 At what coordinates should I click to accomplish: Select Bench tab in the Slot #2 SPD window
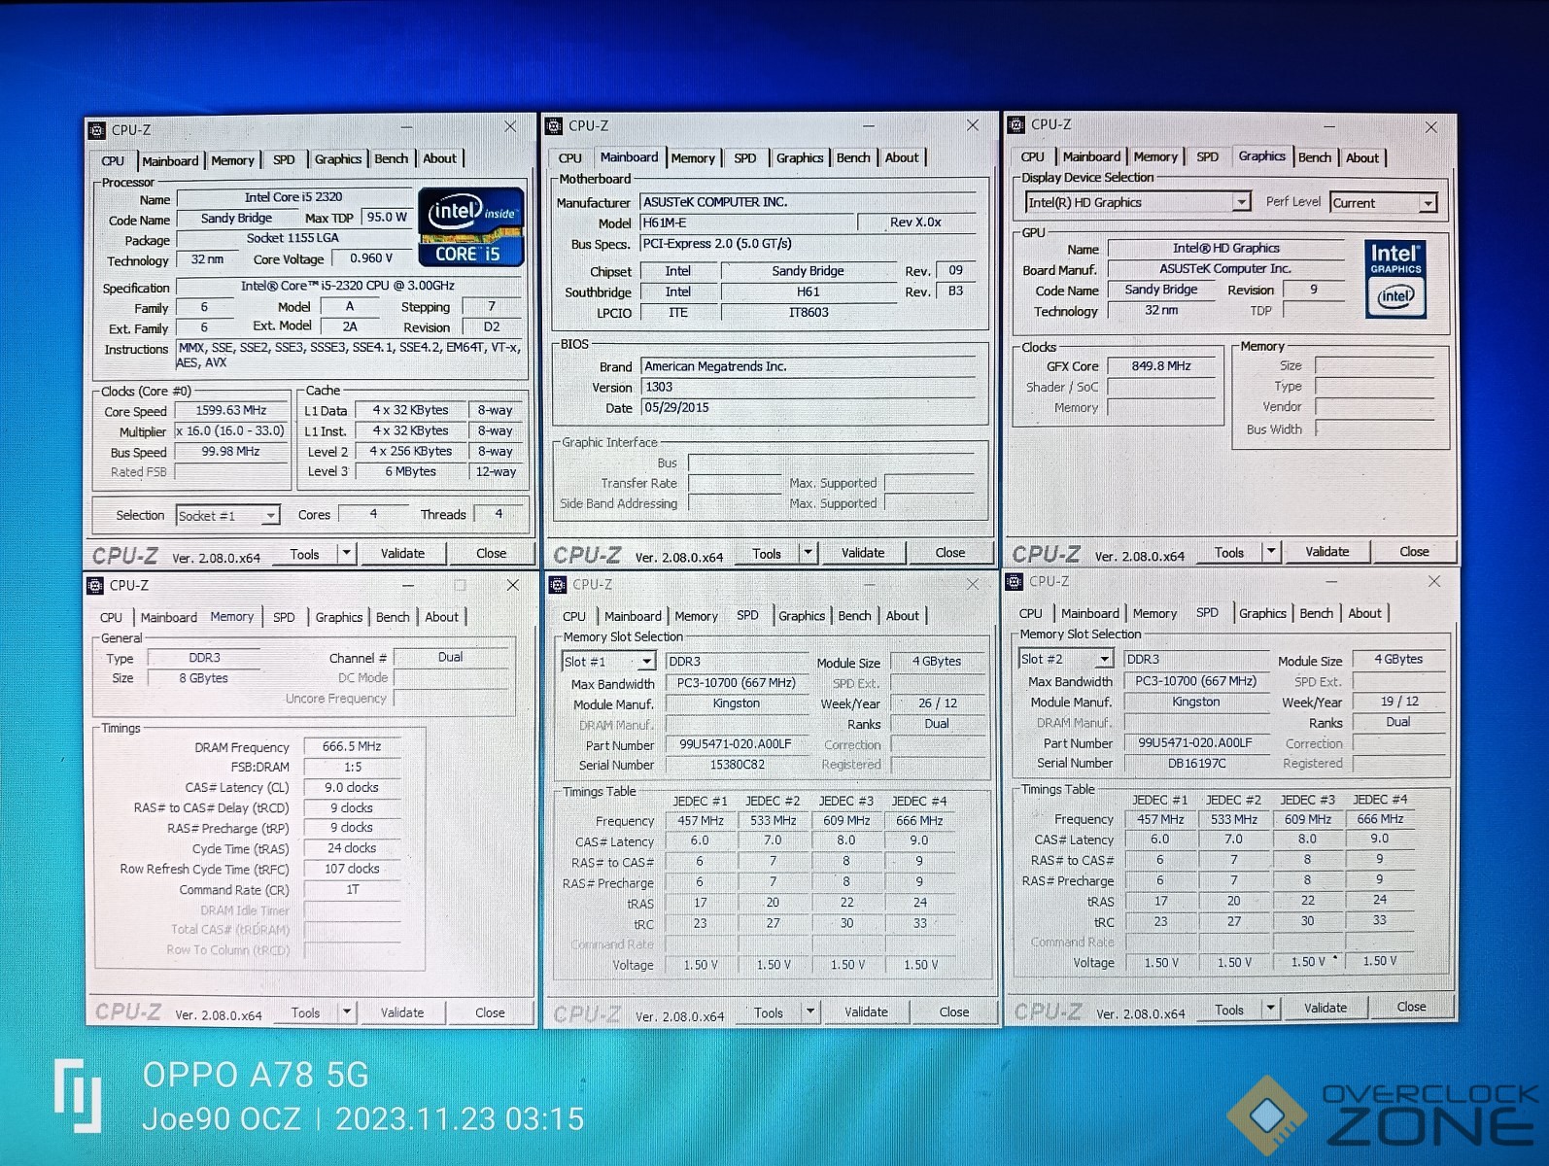click(x=1317, y=613)
